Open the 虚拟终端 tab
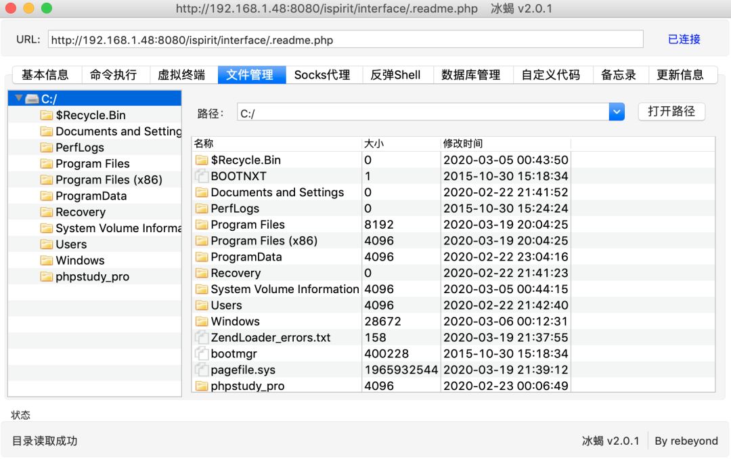The height and width of the screenshot is (459, 731). tap(182, 74)
